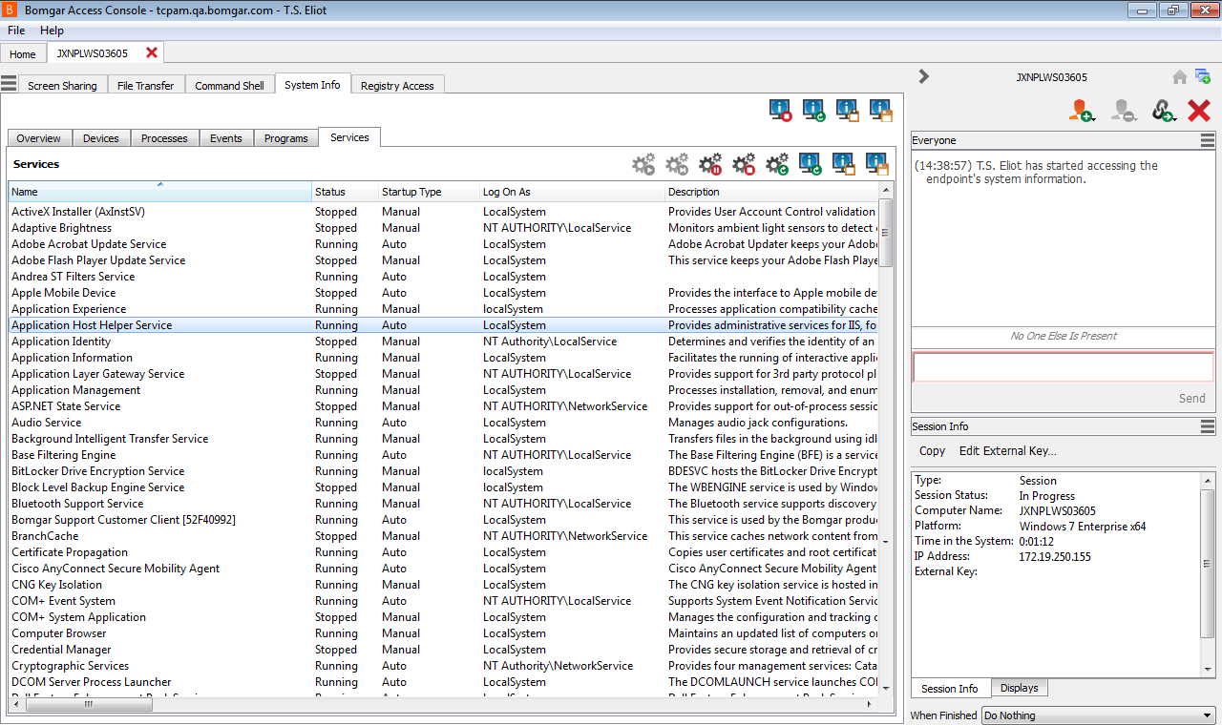Select ActiveX Installer (AxInstSV) row
The width and height of the screenshot is (1222, 725).
tap(444, 212)
